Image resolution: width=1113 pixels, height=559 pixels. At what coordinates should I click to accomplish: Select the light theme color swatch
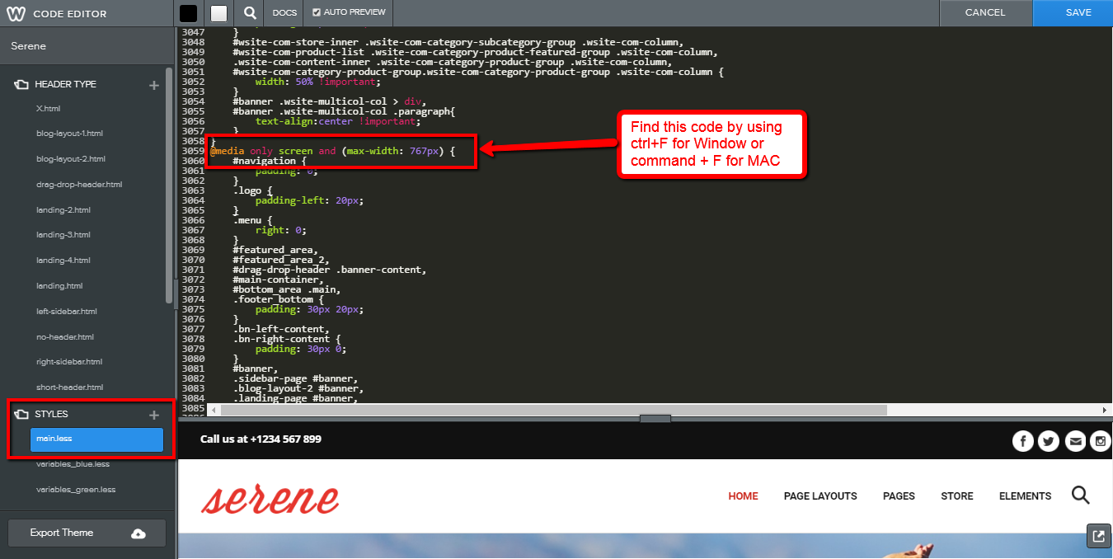(218, 13)
